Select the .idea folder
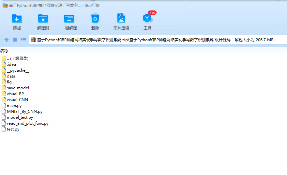This screenshot has height=175, width=287. [9, 64]
